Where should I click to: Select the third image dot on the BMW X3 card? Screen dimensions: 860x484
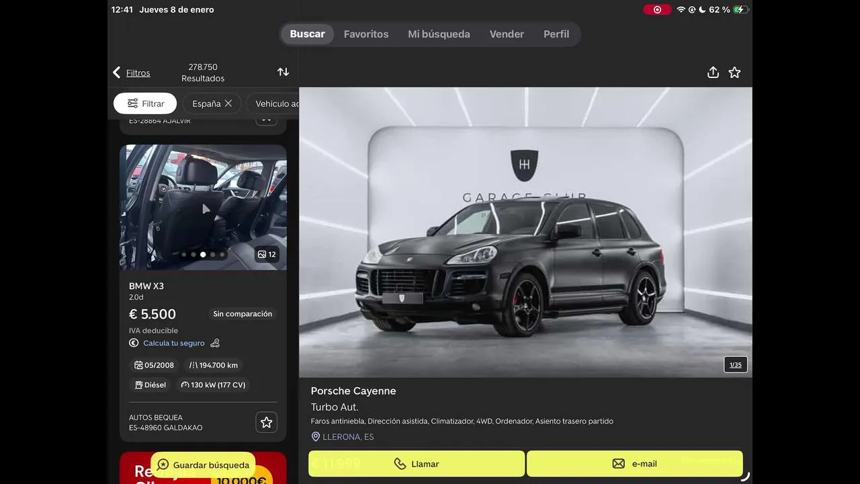pyautogui.click(x=203, y=255)
